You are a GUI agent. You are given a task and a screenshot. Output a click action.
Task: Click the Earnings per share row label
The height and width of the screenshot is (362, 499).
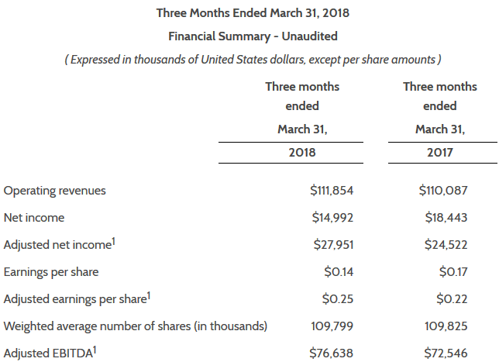coord(51,272)
